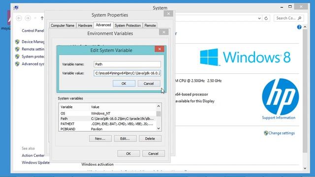
Task: Click Edit... under System variables
Action: [125, 139]
